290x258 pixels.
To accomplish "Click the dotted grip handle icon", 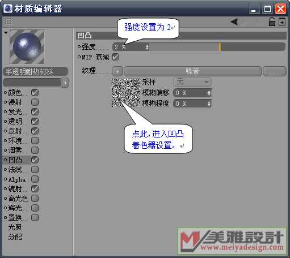I will pos(9,22).
